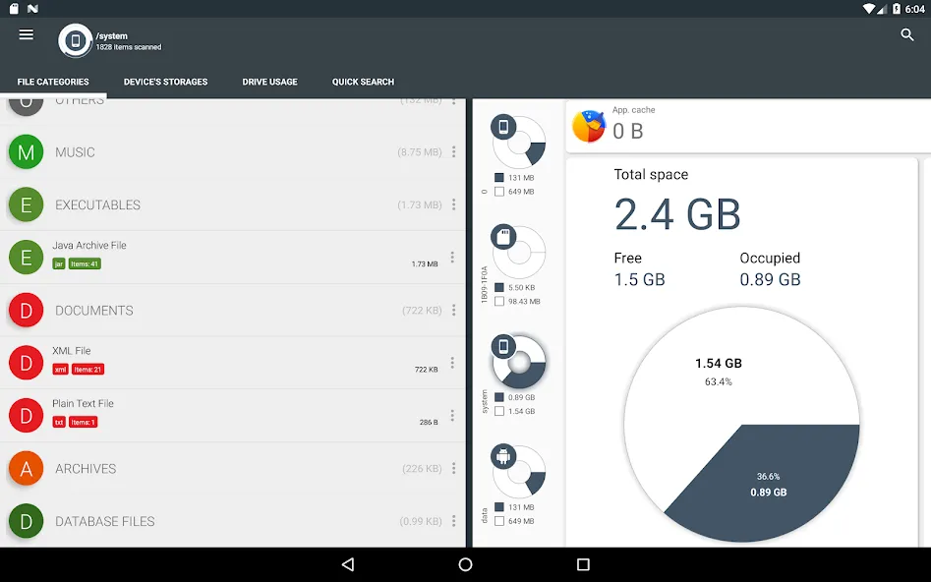
Task: Open the App cache cleaner icon
Action: pos(589,126)
